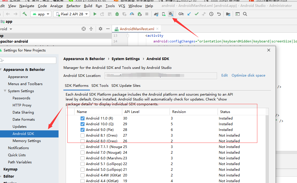Click Git Update Project blue arrow
Viewport: 297px width, 183px height.
[189, 14]
